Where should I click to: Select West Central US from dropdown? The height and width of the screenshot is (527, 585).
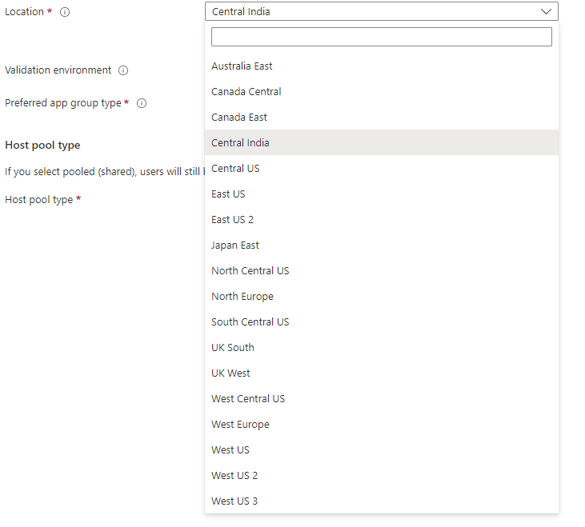point(247,399)
